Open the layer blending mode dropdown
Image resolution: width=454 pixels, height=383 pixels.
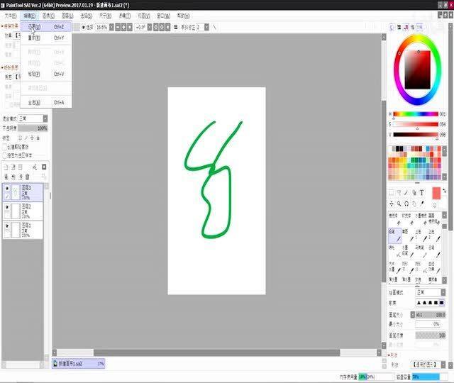pyautogui.click(x=34, y=118)
